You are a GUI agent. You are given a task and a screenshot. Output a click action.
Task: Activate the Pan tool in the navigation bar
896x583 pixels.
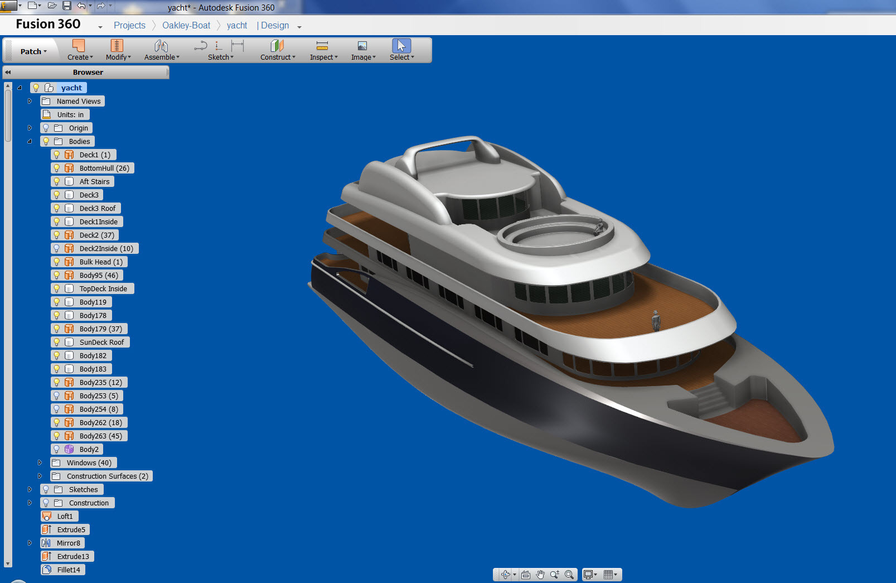coord(540,574)
